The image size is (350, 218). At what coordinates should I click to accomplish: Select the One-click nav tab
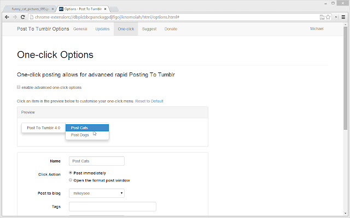[126, 29]
